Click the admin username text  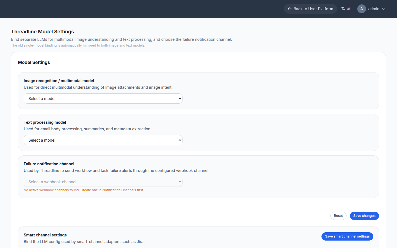coord(374,9)
